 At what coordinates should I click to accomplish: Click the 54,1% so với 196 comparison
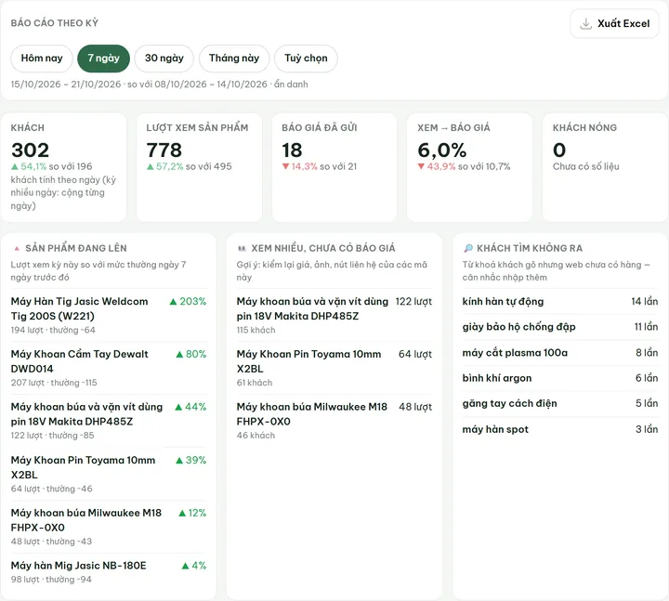(52, 167)
